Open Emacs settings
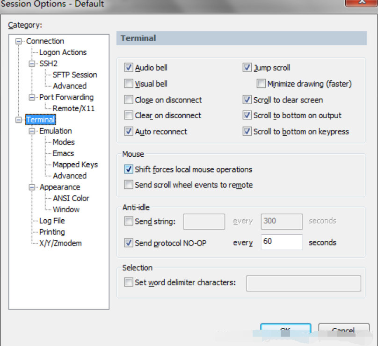This screenshot has height=346, width=378. [63, 153]
